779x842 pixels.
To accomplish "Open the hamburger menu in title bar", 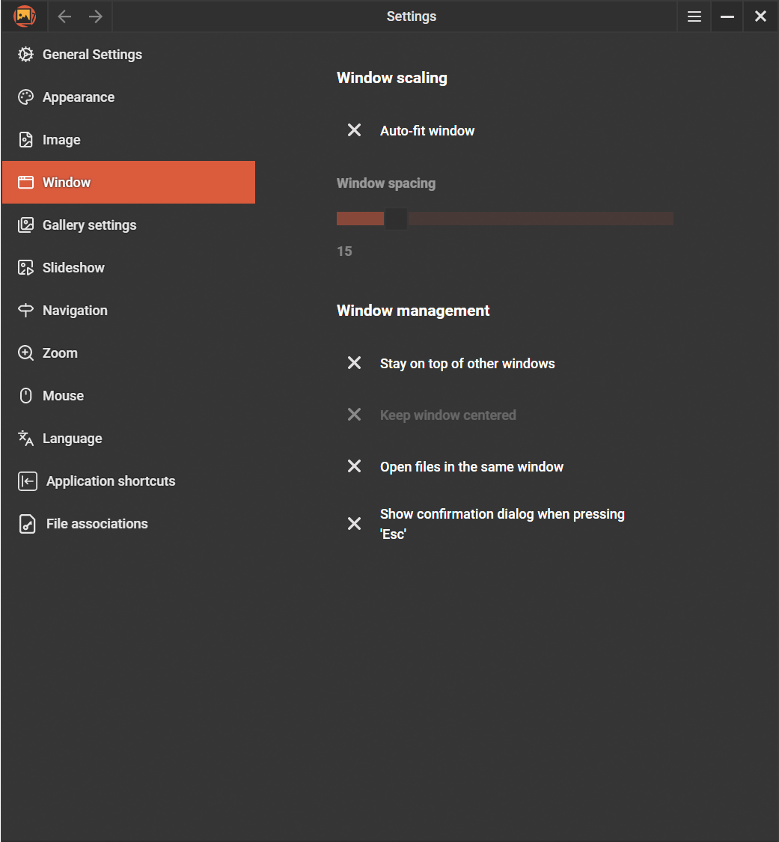I will (694, 16).
